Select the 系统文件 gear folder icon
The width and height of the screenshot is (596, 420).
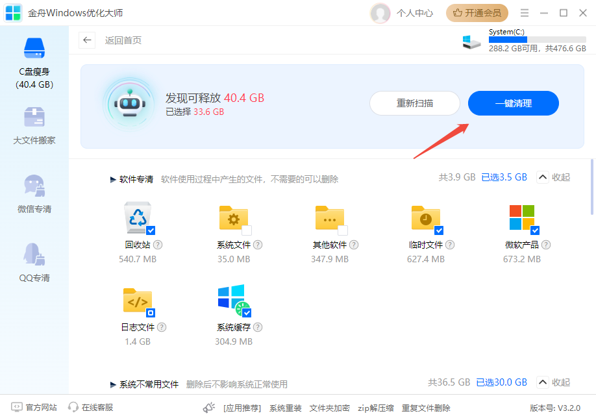coord(234,218)
